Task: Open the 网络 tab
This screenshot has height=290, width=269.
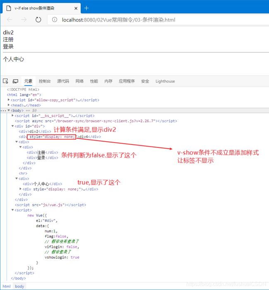Action: 79,81
